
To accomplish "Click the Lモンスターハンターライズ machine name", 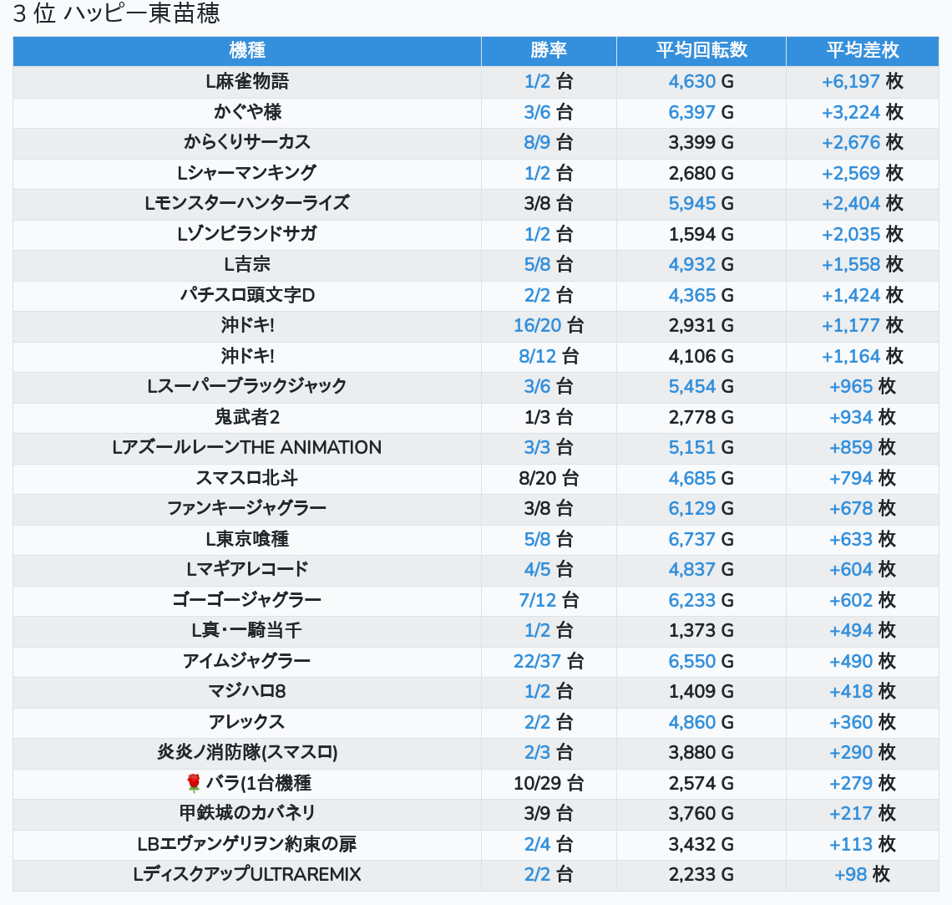I will pos(247,203).
